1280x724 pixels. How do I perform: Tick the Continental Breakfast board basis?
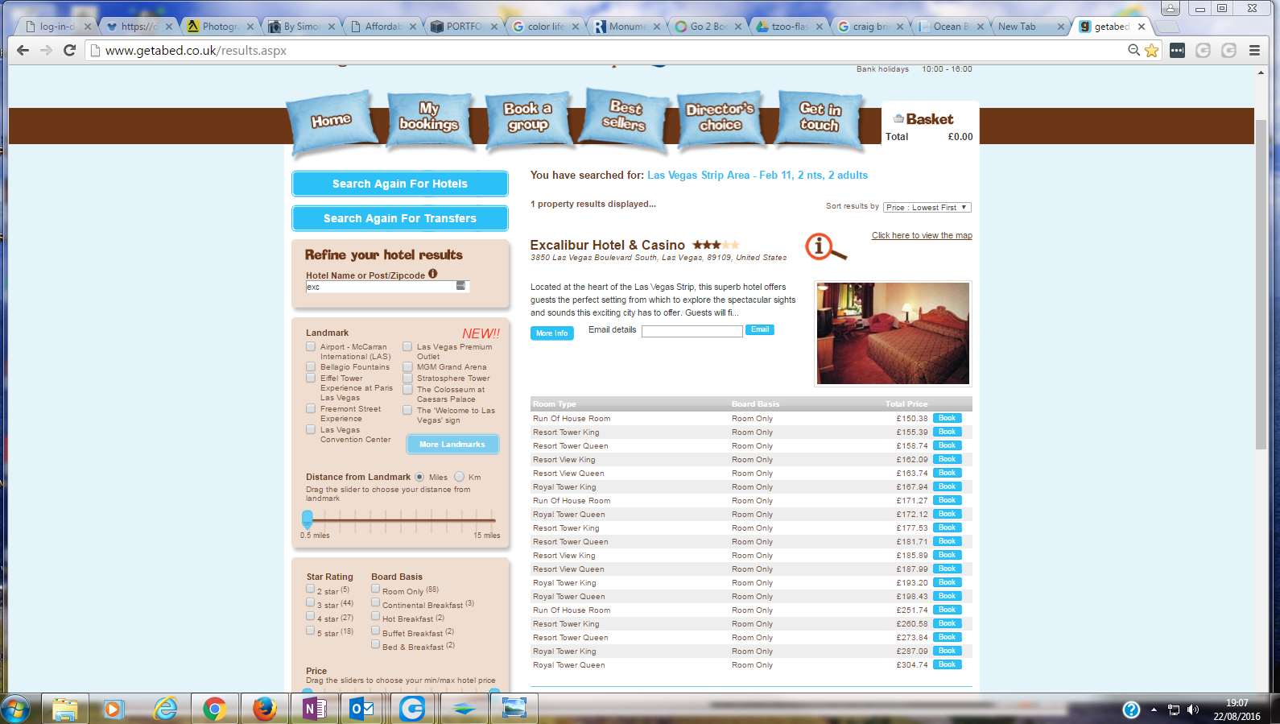click(x=375, y=602)
